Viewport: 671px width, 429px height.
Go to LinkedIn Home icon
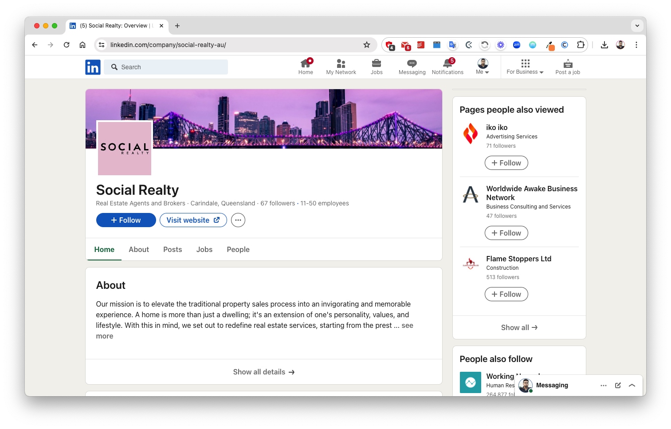pos(306,63)
